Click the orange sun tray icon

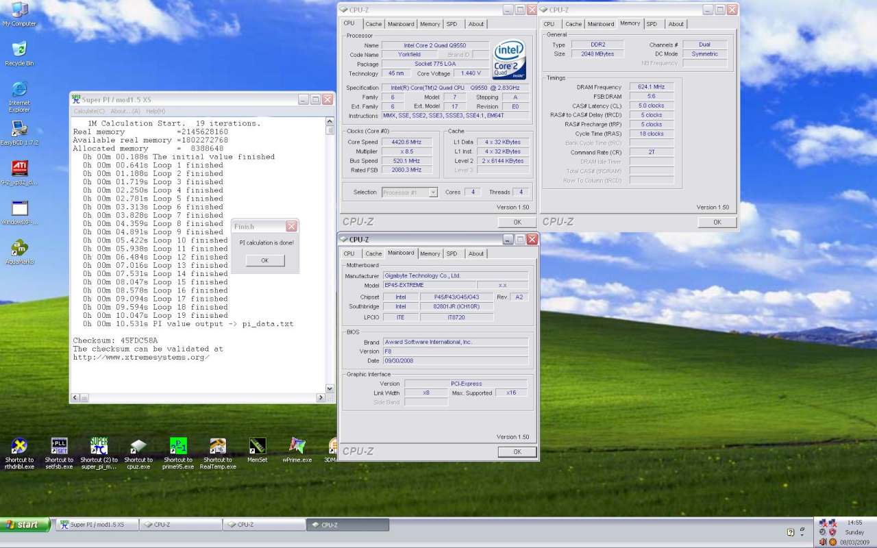pos(833,541)
